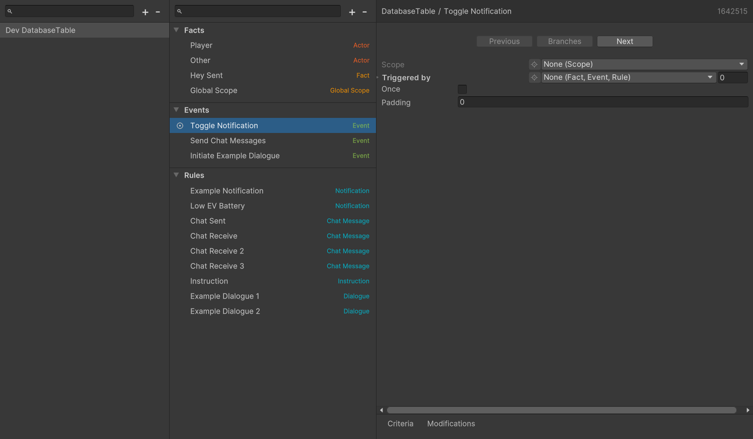
Task: Select the Low EV Battery rule
Action: (273, 206)
